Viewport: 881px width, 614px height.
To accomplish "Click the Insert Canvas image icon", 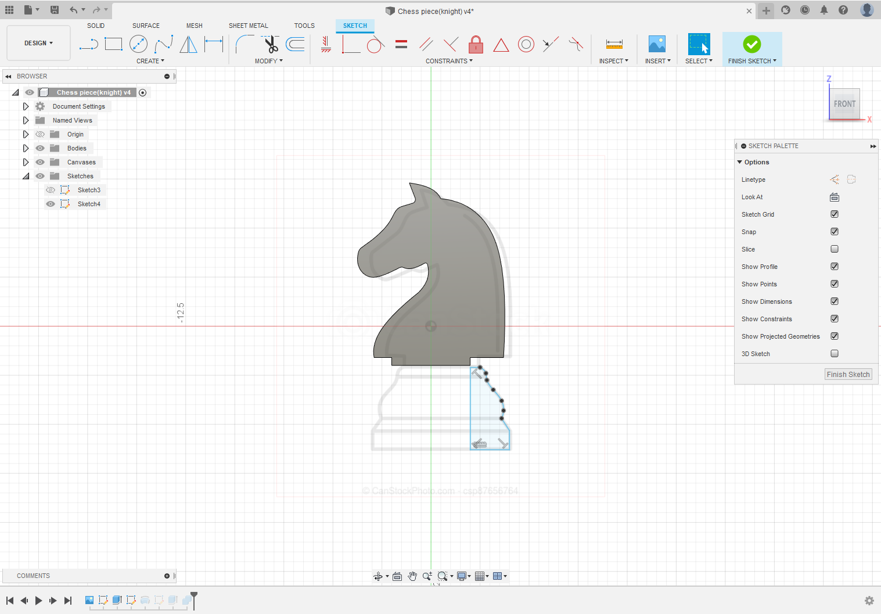I will point(657,44).
